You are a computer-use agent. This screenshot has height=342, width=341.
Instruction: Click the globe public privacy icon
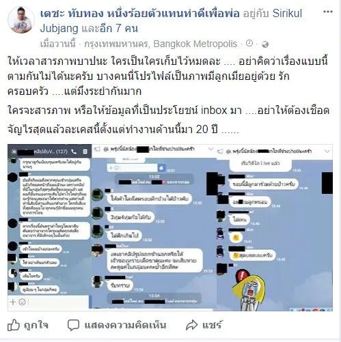click(265, 44)
